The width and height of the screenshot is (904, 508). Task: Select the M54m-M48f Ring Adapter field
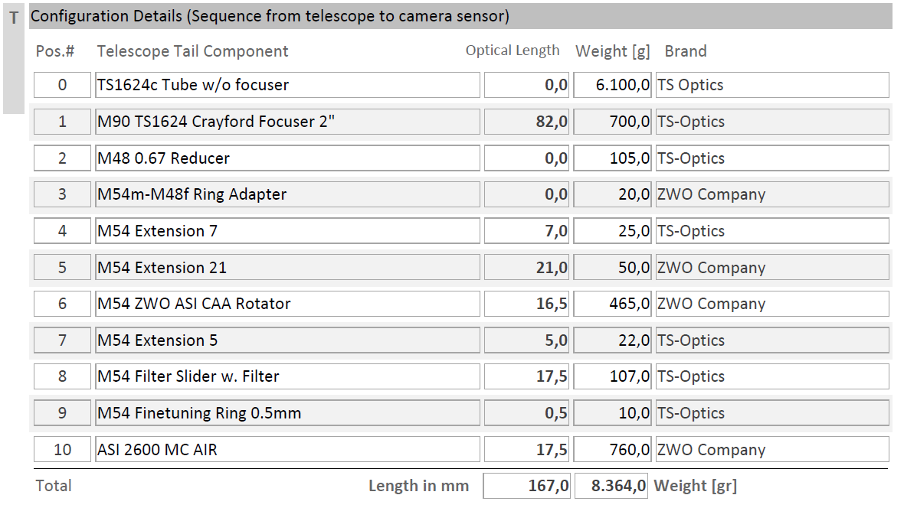tap(287, 194)
